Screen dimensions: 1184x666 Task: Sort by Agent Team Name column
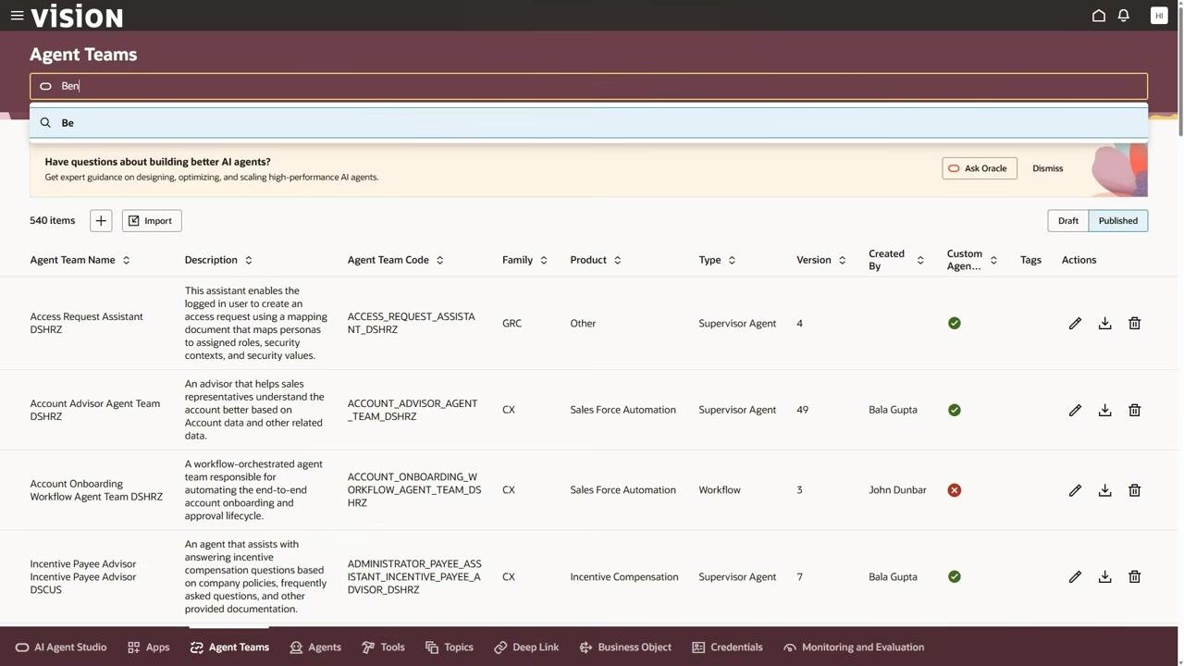point(127,261)
